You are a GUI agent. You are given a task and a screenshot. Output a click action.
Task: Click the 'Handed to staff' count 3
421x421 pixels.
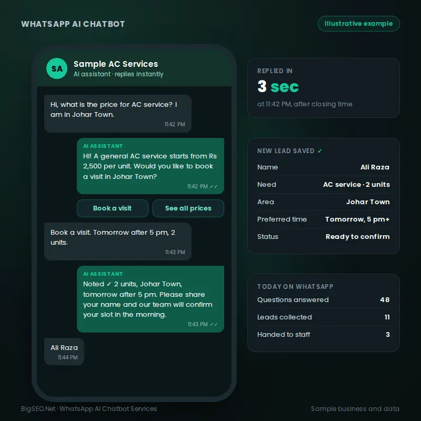(x=388, y=335)
